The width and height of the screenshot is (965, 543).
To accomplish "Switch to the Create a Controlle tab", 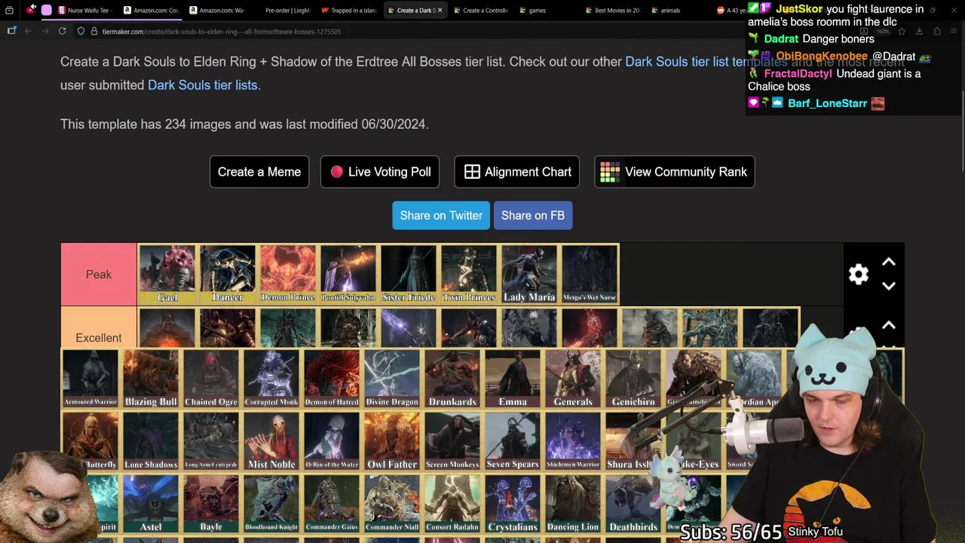I will pyautogui.click(x=481, y=10).
